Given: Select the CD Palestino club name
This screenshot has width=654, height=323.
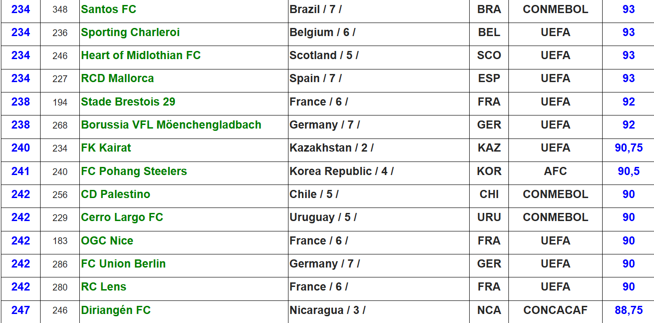Looking at the screenshot, I should [x=115, y=194].
